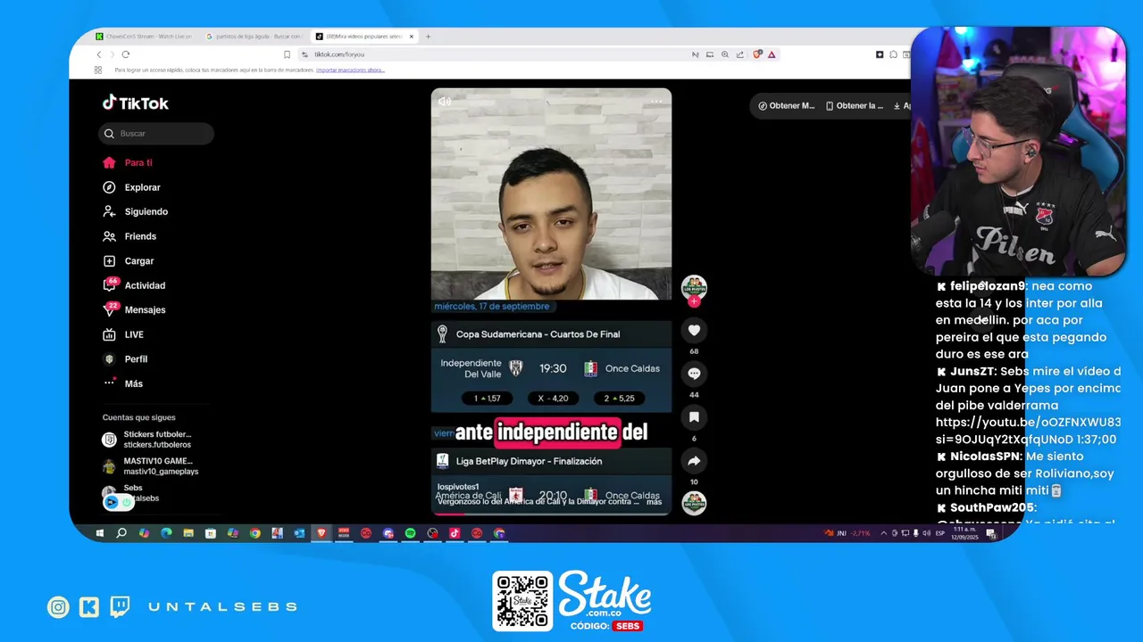1143x642 pixels.
Task: Open Stickers futboleros followed account
Action: click(x=146, y=440)
